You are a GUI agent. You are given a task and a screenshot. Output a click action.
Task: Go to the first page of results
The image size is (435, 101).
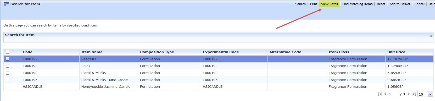pyautogui.click(x=380, y=94)
